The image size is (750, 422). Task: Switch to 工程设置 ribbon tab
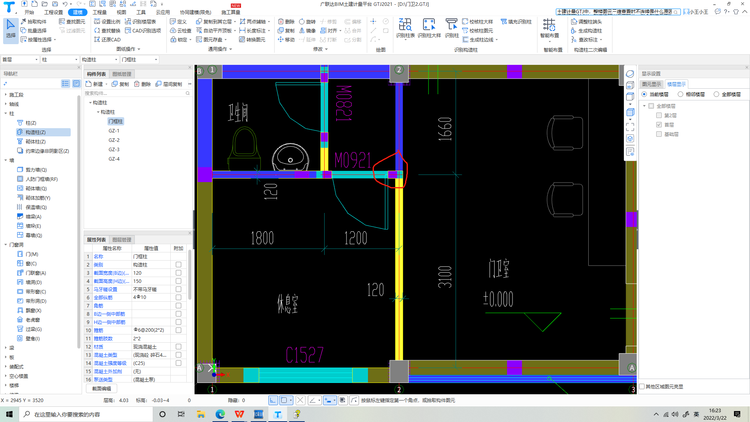click(x=54, y=12)
